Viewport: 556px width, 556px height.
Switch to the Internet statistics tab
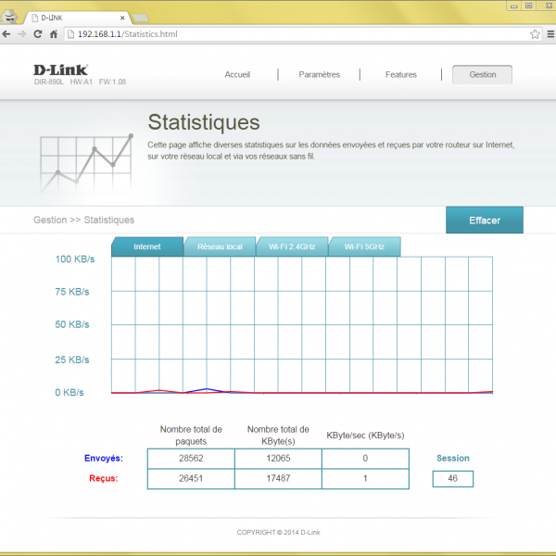(146, 246)
